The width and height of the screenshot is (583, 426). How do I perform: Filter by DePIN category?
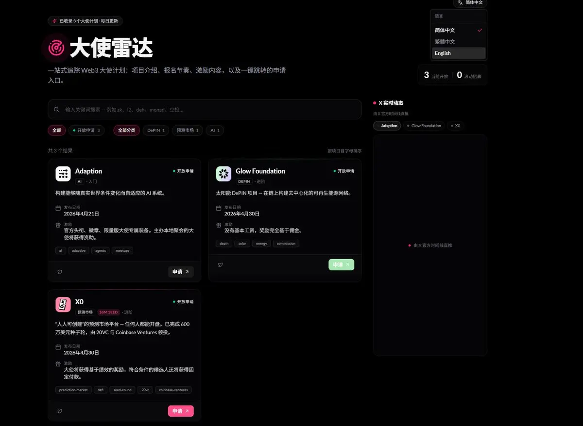tap(156, 130)
